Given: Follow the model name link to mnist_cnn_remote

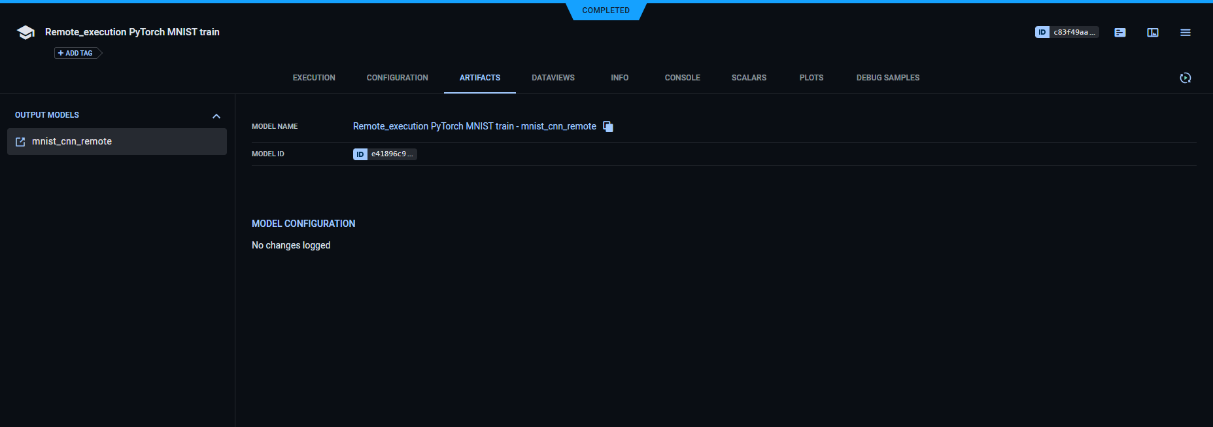Looking at the screenshot, I should 474,126.
